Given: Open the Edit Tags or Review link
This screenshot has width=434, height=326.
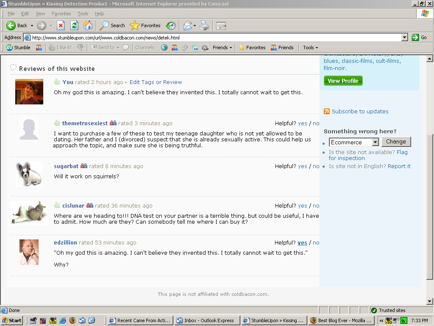Looking at the screenshot, I should [x=156, y=82].
